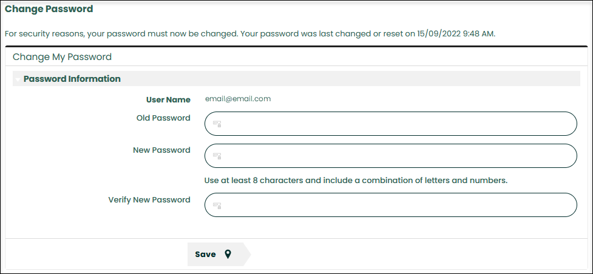The width and height of the screenshot is (593, 274).
Task: Click the Verify New Password label
Action: [x=149, y=199]
